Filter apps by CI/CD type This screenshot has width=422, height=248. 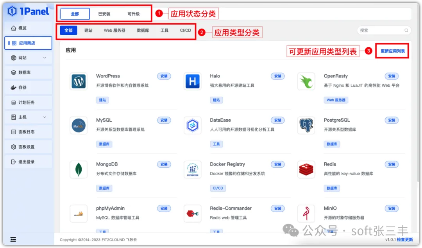click(x=186, y=31)
